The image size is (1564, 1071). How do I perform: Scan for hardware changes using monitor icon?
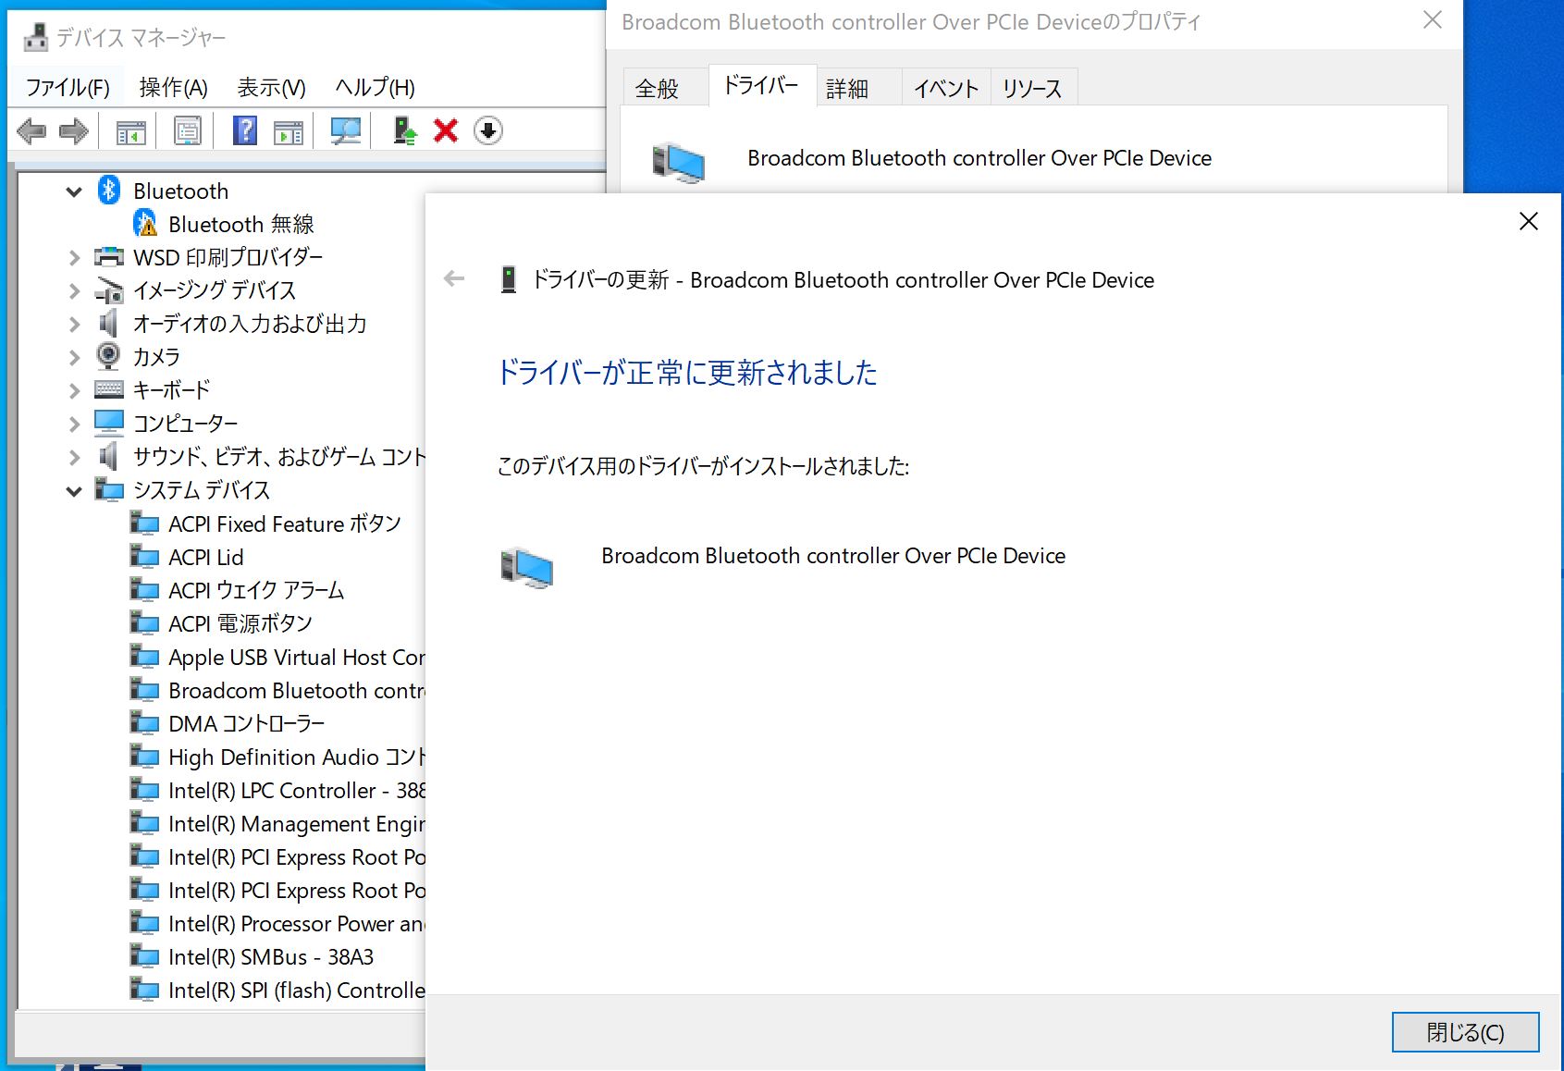(346, 131)
